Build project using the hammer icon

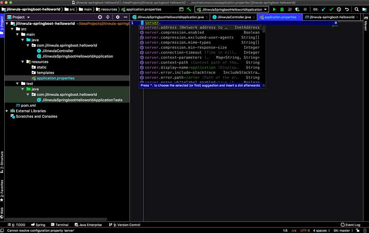click(189, 9)
